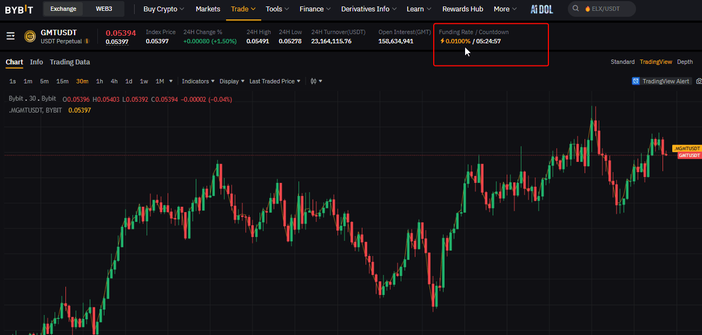Viewport: 702px width, 335px height.
Task: Click the .MGMTUSDT, BYBIT legend entry
Action: pos(35,110)
